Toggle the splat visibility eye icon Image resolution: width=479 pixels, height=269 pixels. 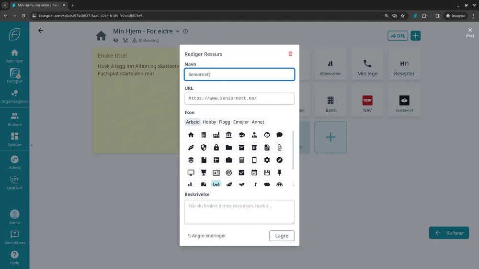[115, 41]
